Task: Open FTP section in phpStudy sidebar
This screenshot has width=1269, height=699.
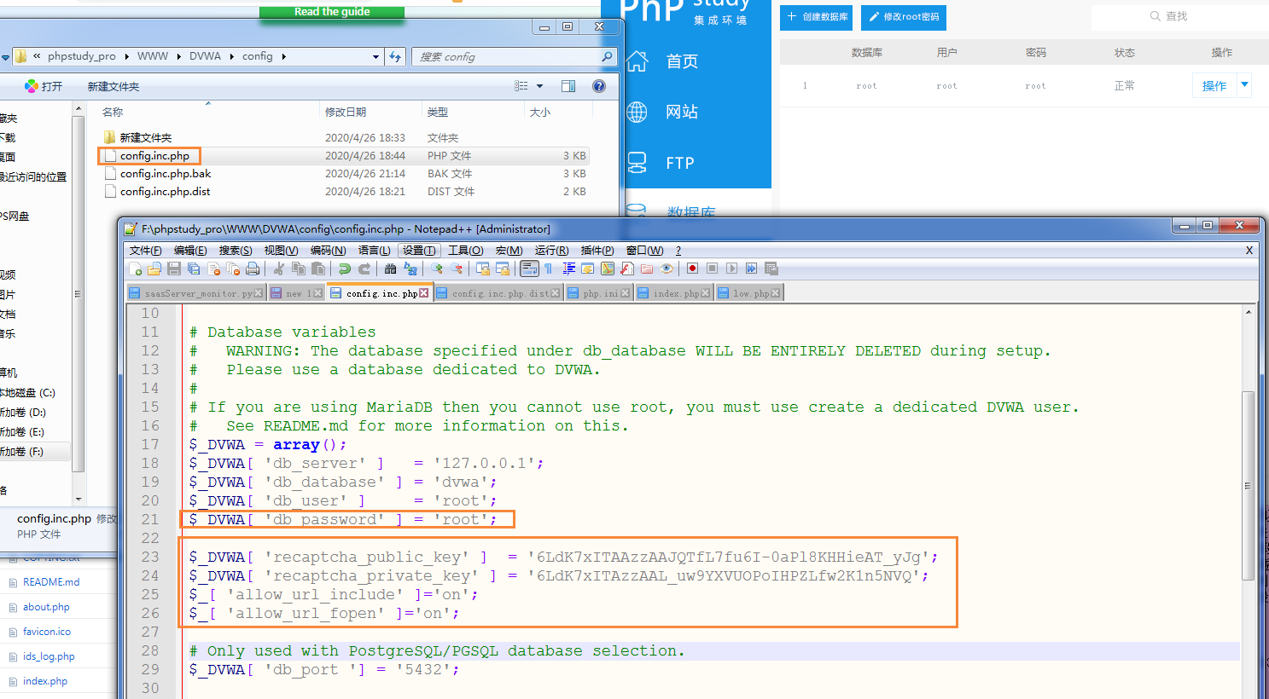Action: pos(680,163)
